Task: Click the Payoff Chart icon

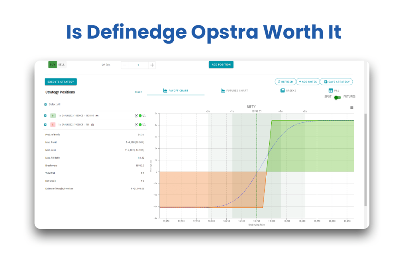Action: coord(165,90)
